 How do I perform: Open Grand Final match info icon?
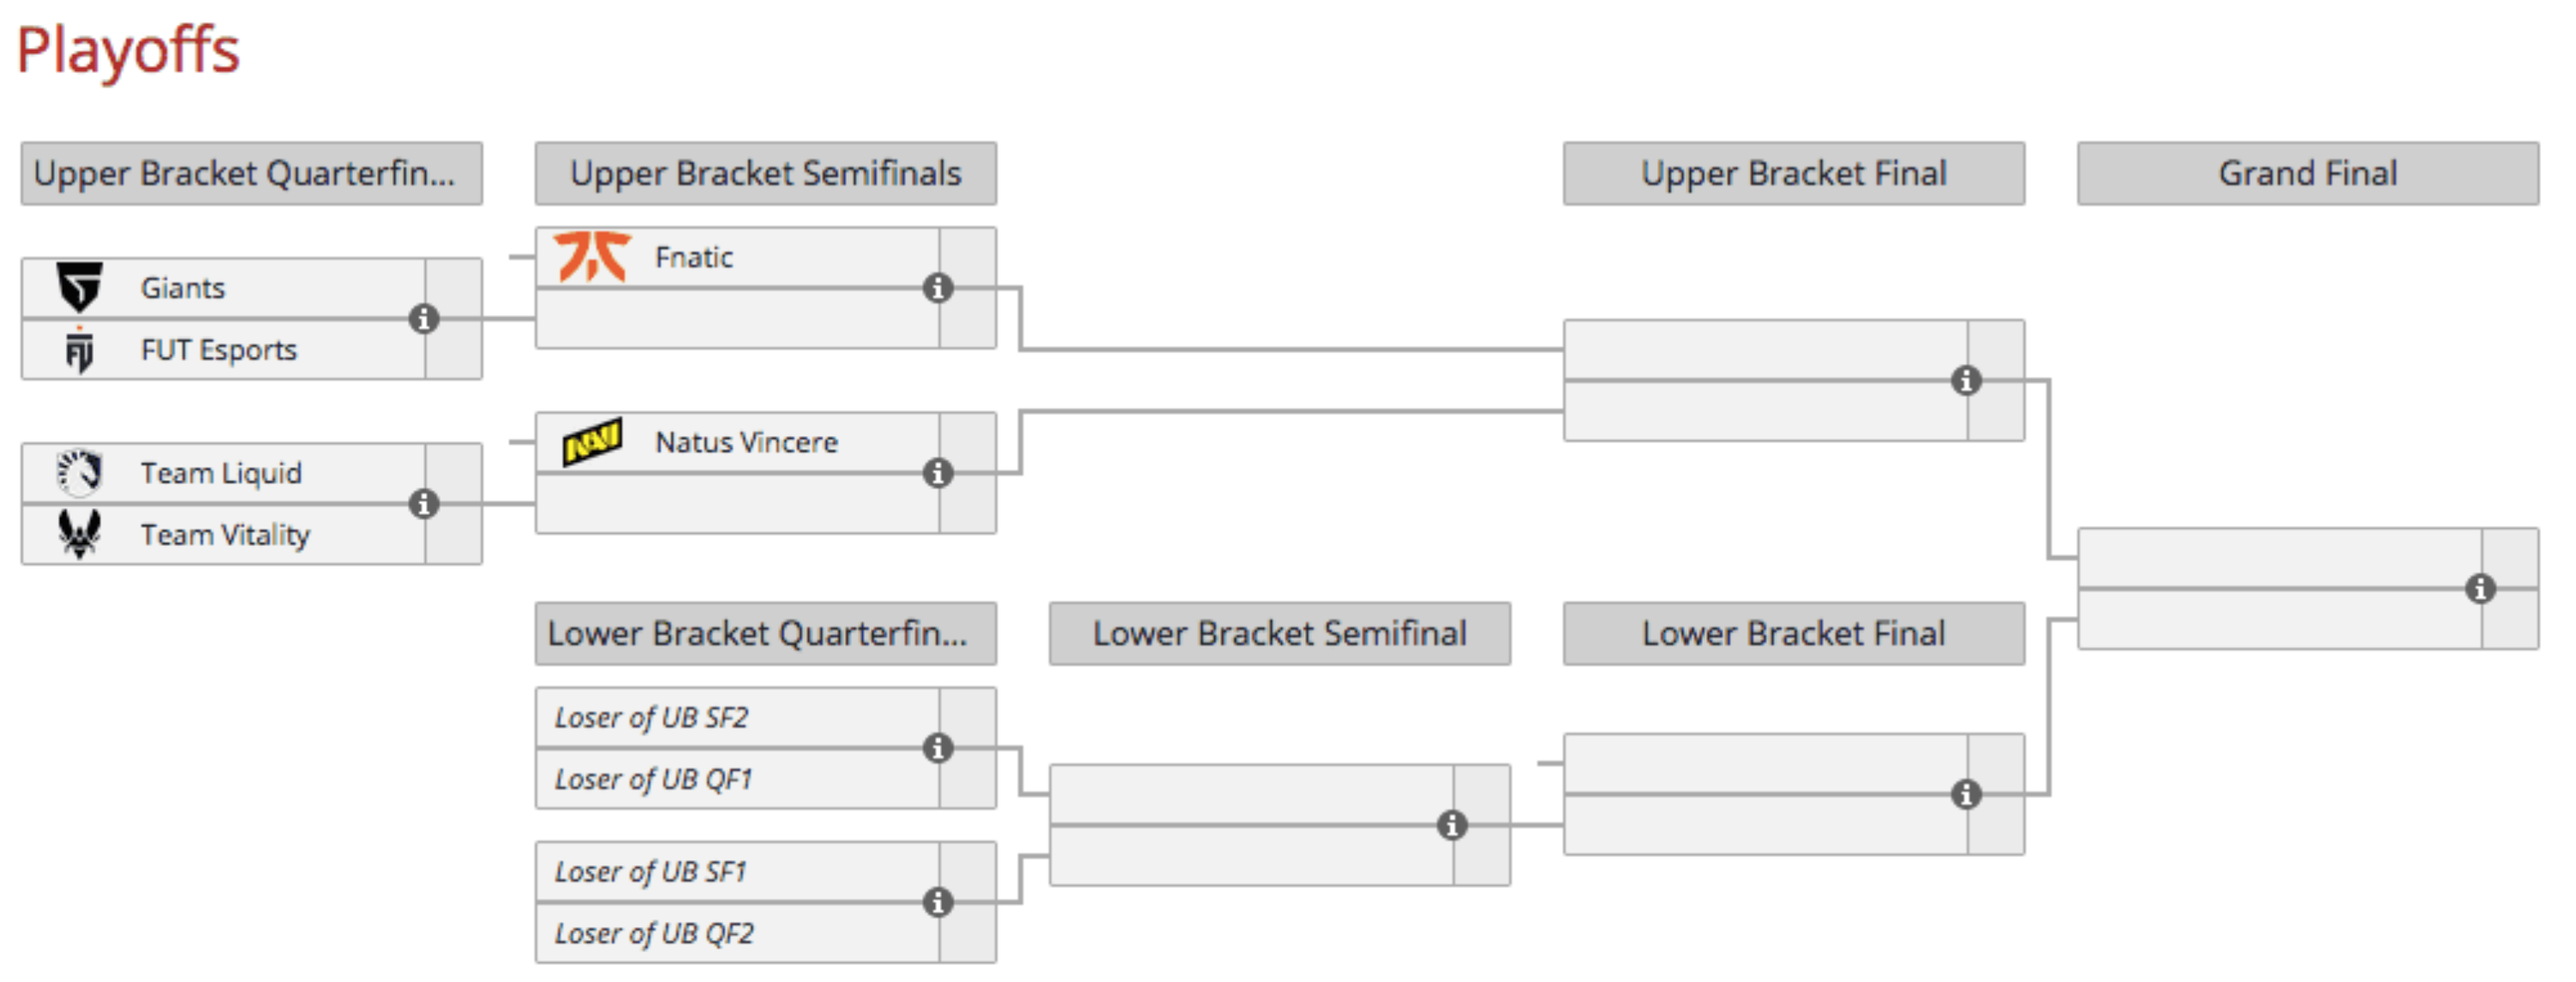2480,589
